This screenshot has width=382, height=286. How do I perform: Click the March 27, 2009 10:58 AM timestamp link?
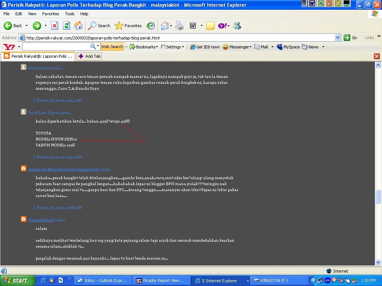click(x=59, y=208)
